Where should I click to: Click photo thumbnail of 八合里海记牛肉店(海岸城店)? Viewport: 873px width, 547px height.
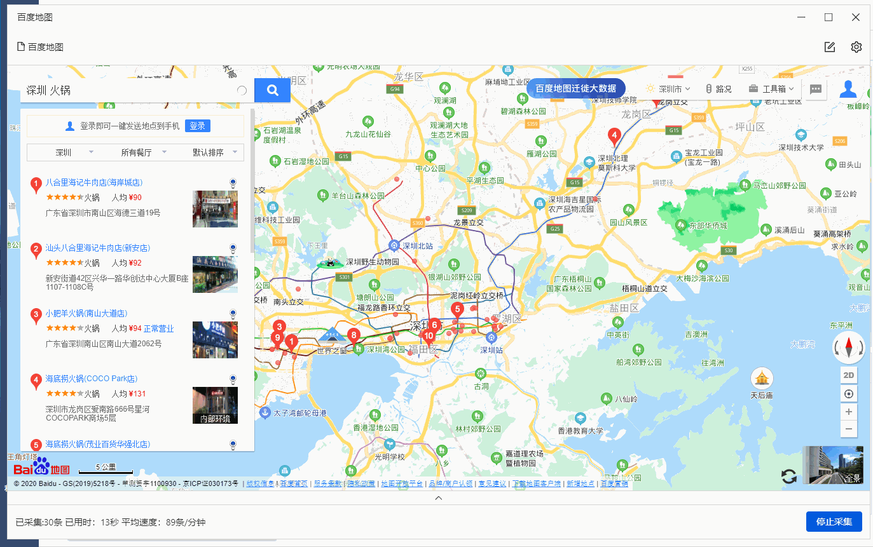pyautogui.click(x=215, y=209)
